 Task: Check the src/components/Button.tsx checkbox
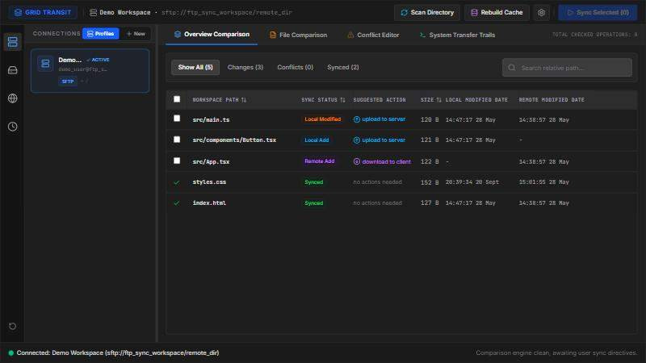pyautogui.click(x=177, y=140)
